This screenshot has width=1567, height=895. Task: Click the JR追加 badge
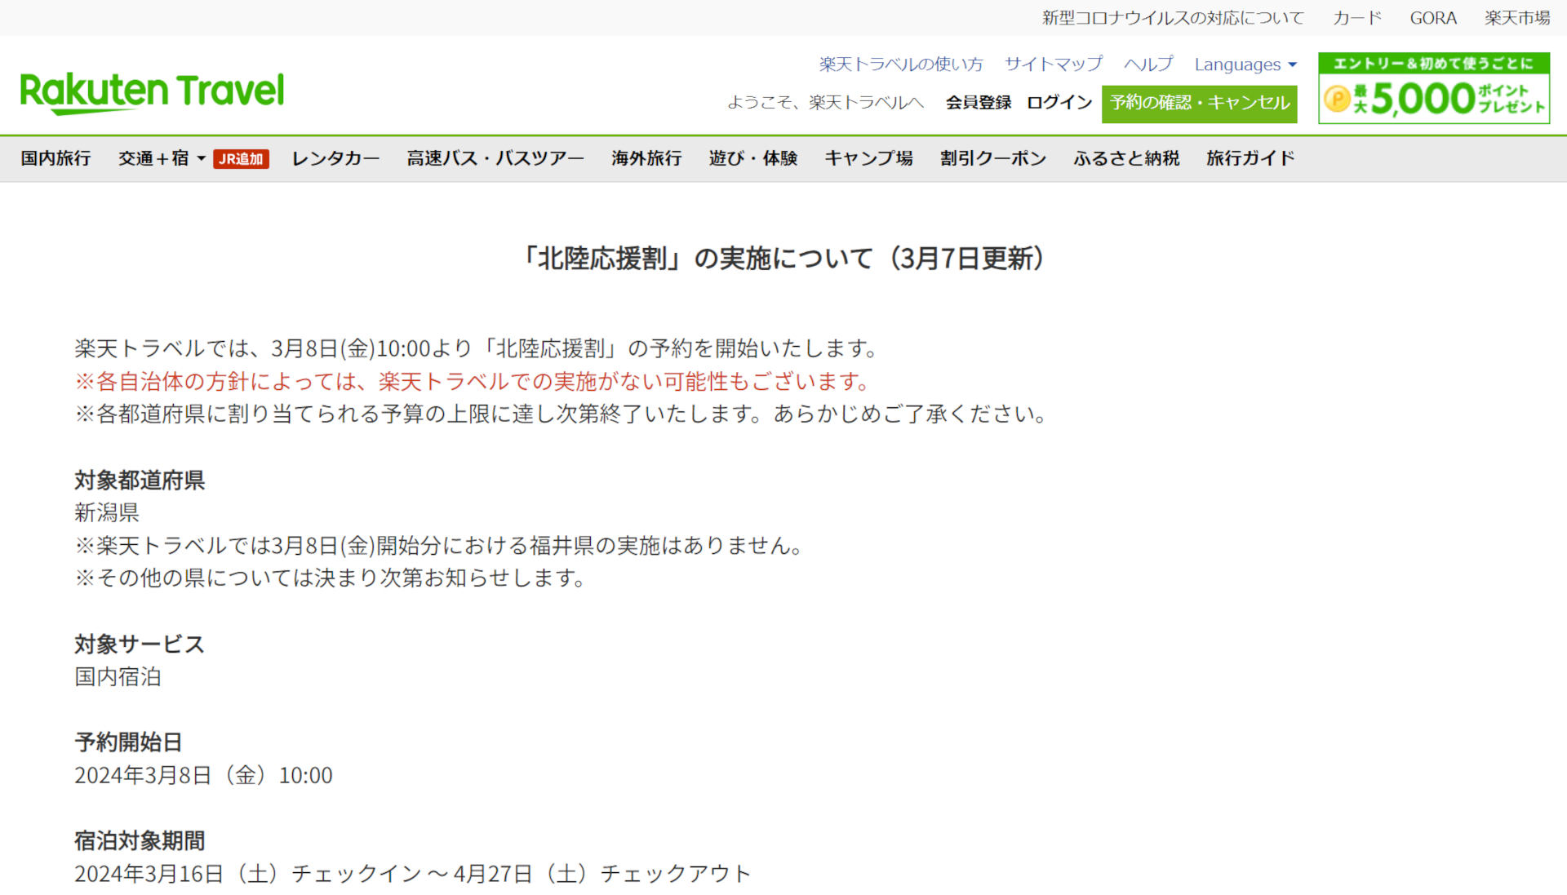pos(241,158)
